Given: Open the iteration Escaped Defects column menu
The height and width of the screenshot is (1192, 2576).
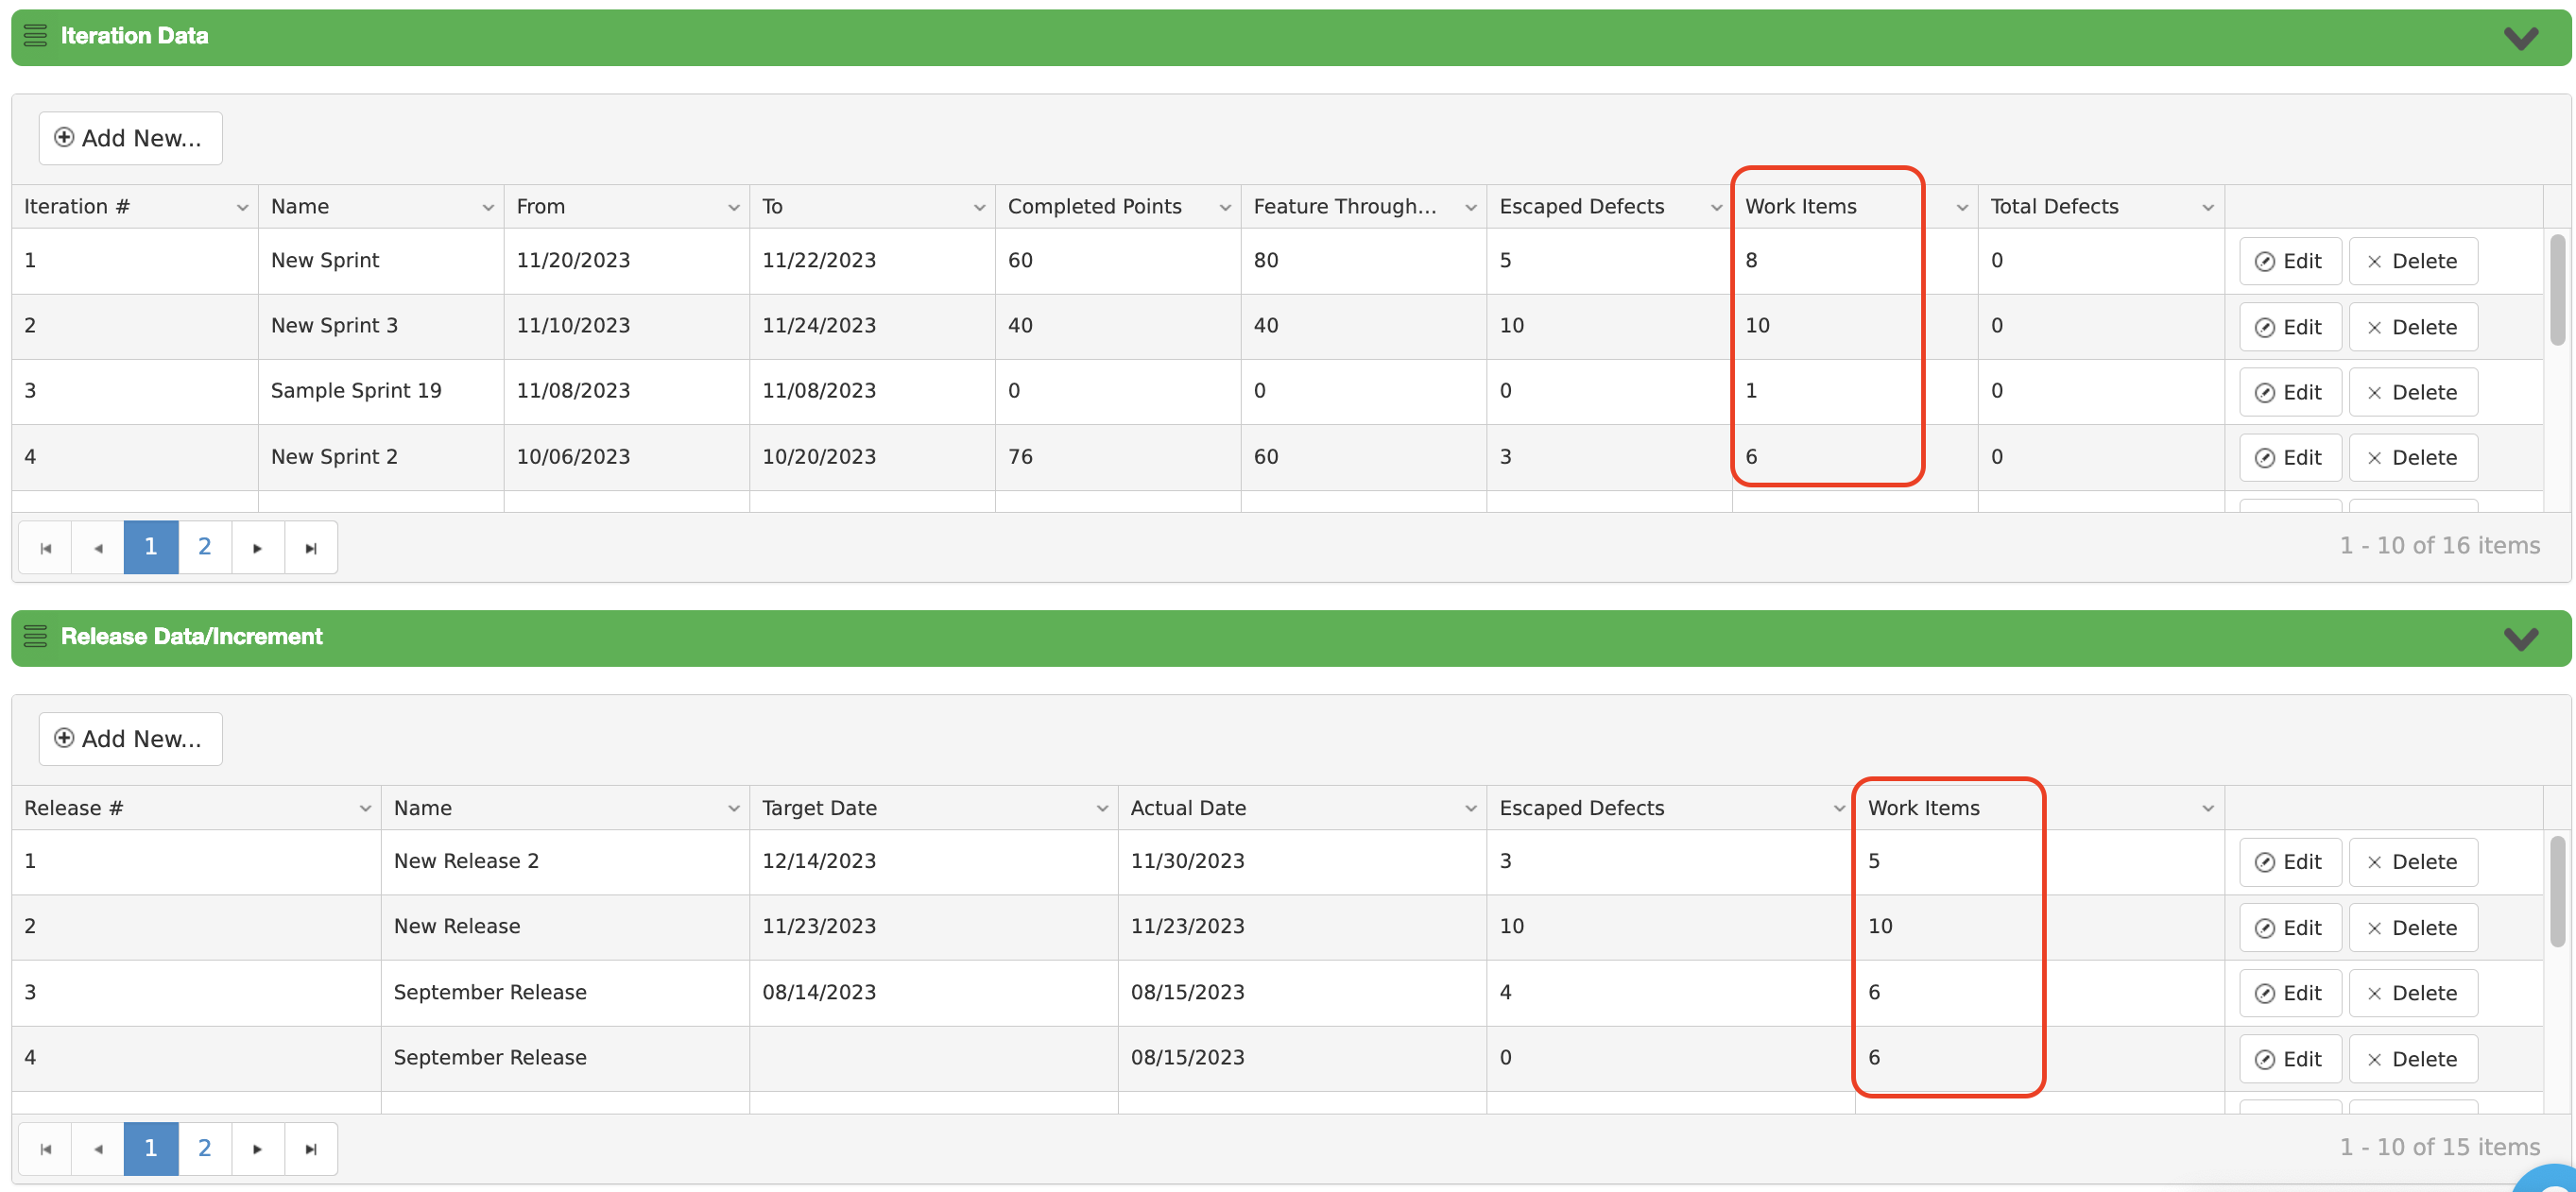Looking at the screenshot, I should tap(1716, 207).
